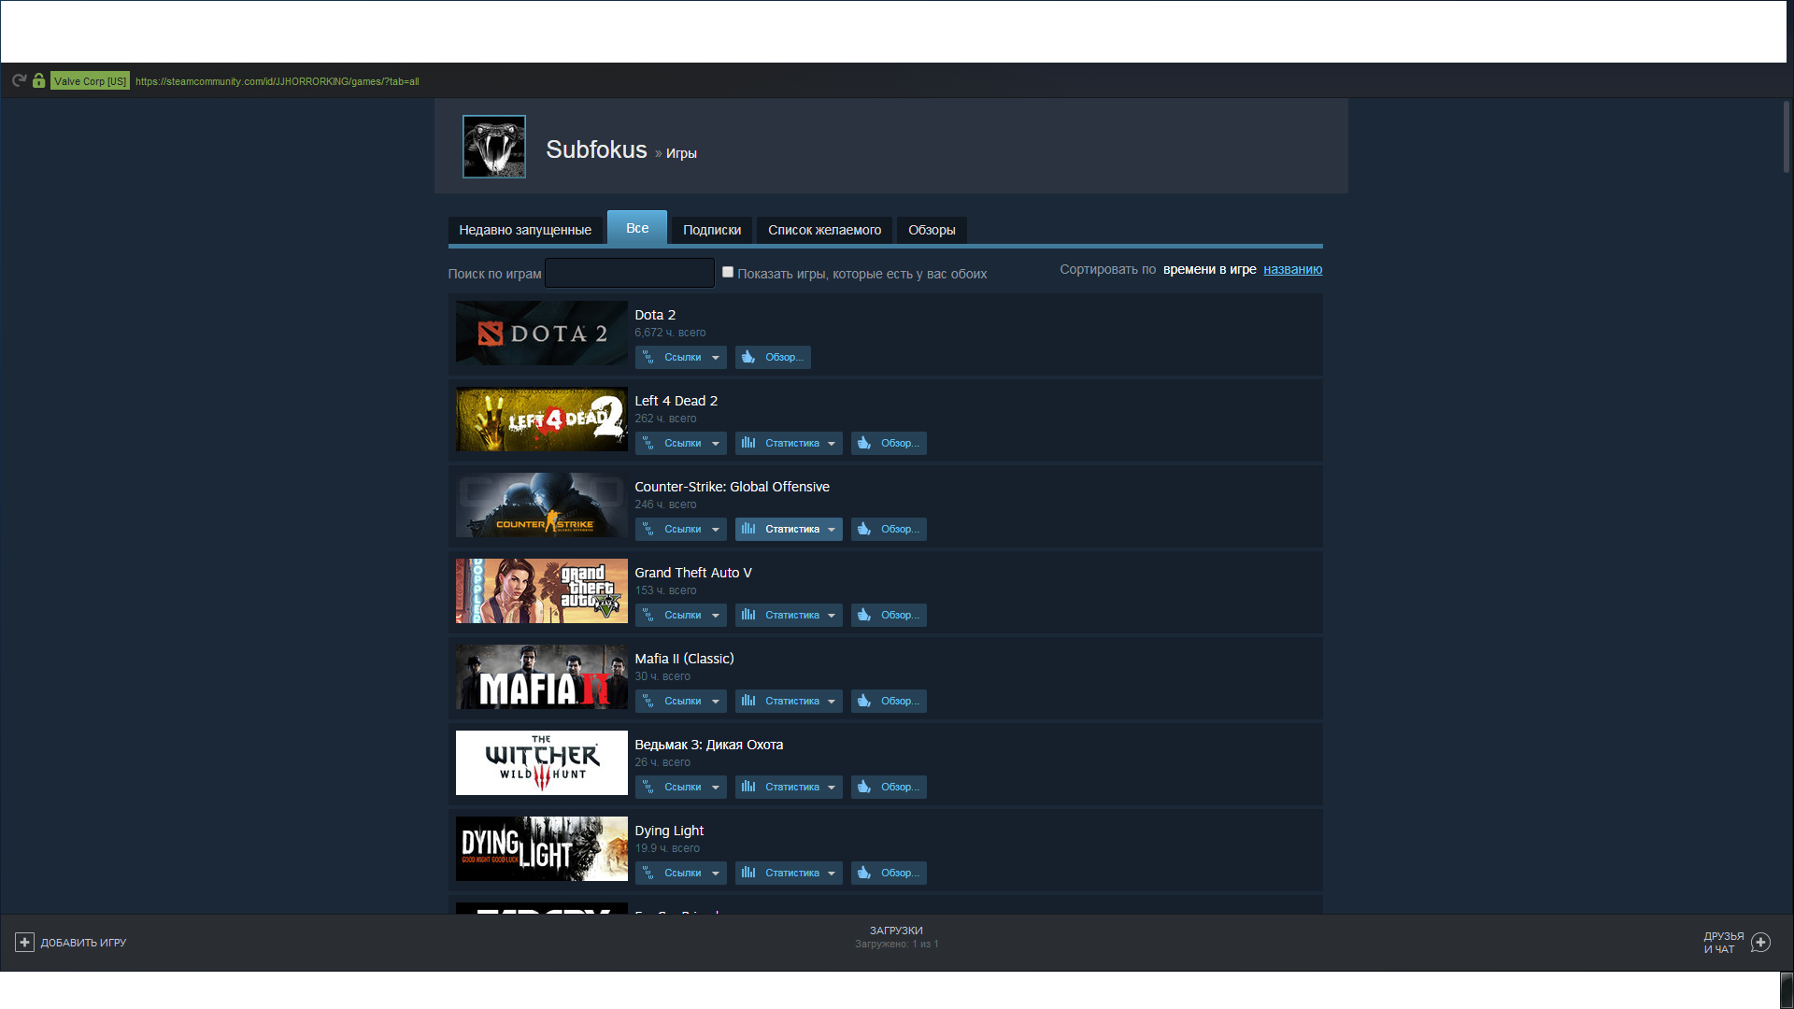Screen dimensions: 1794x1009
Task: Sort games by названию
Action: [x=1292, y=269]
